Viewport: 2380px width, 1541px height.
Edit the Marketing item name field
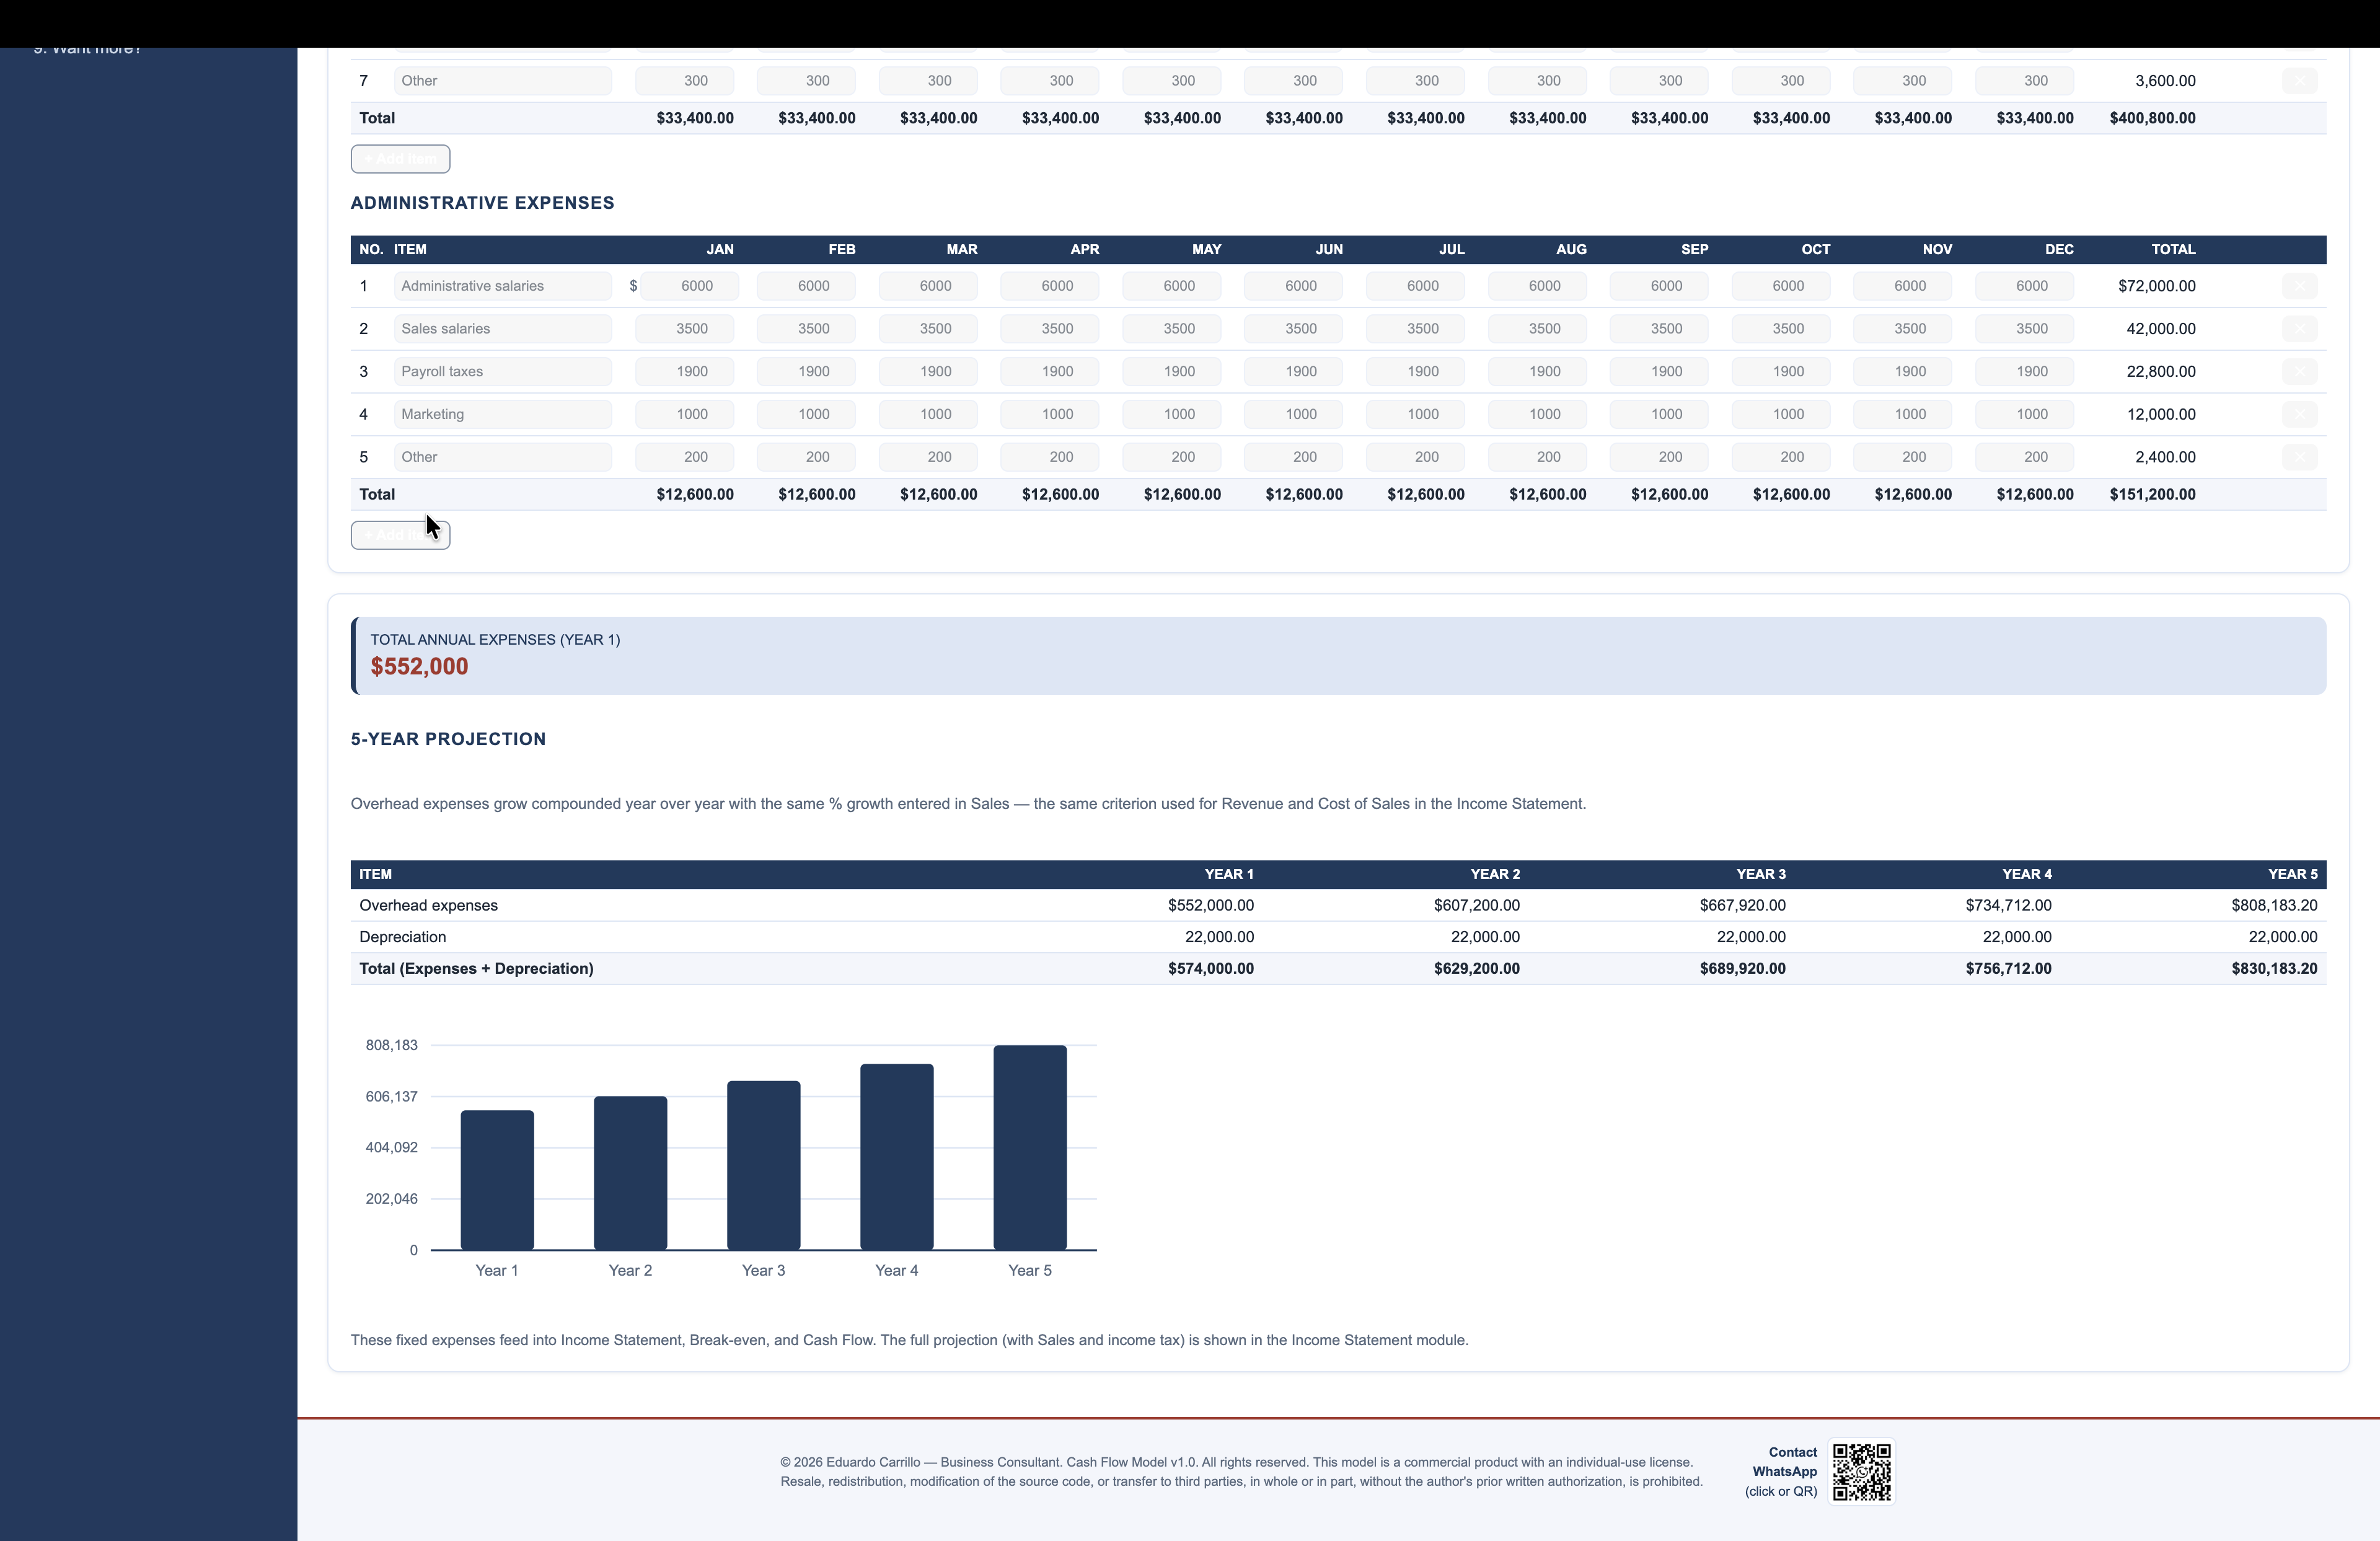pos(502,414)
